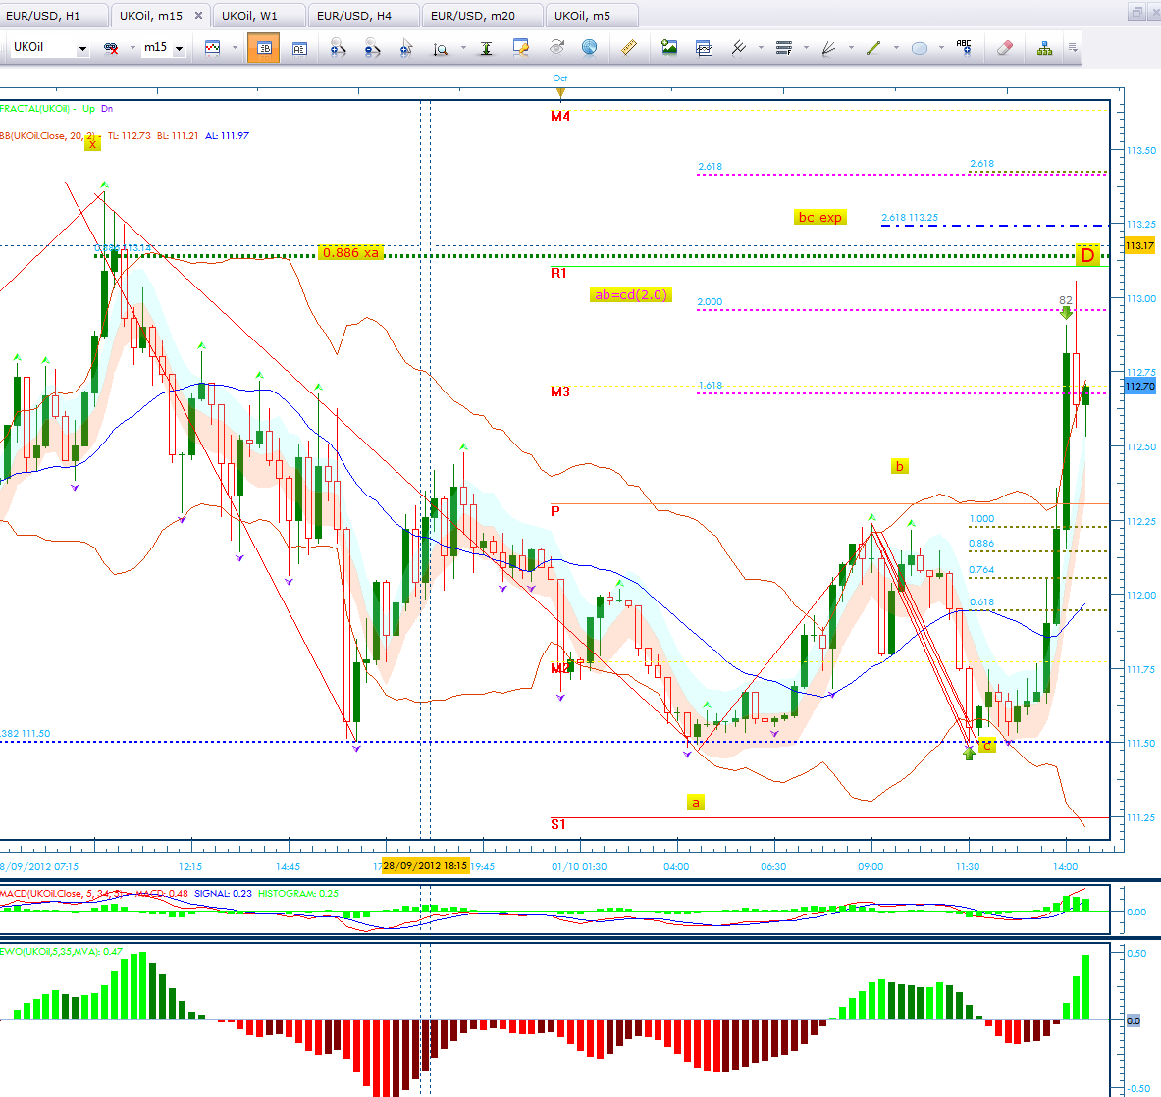Click the M4 pivot label
This screenshot has width=1161, height=1097.
pyautogui.click(x=560, y=116)
